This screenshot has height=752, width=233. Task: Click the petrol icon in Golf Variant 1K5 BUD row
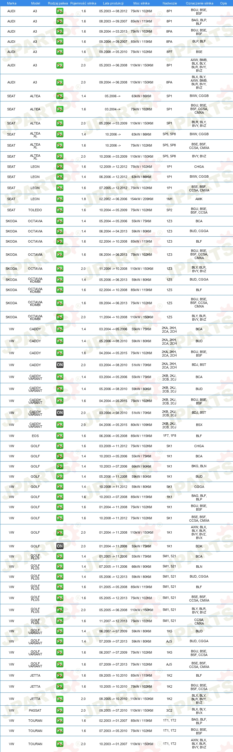[60, 631]
